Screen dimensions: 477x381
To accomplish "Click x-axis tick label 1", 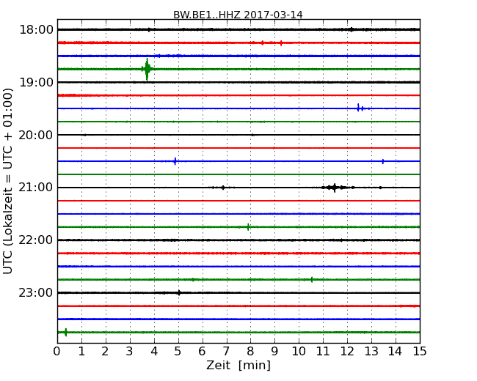I will (x=81, y=352).
